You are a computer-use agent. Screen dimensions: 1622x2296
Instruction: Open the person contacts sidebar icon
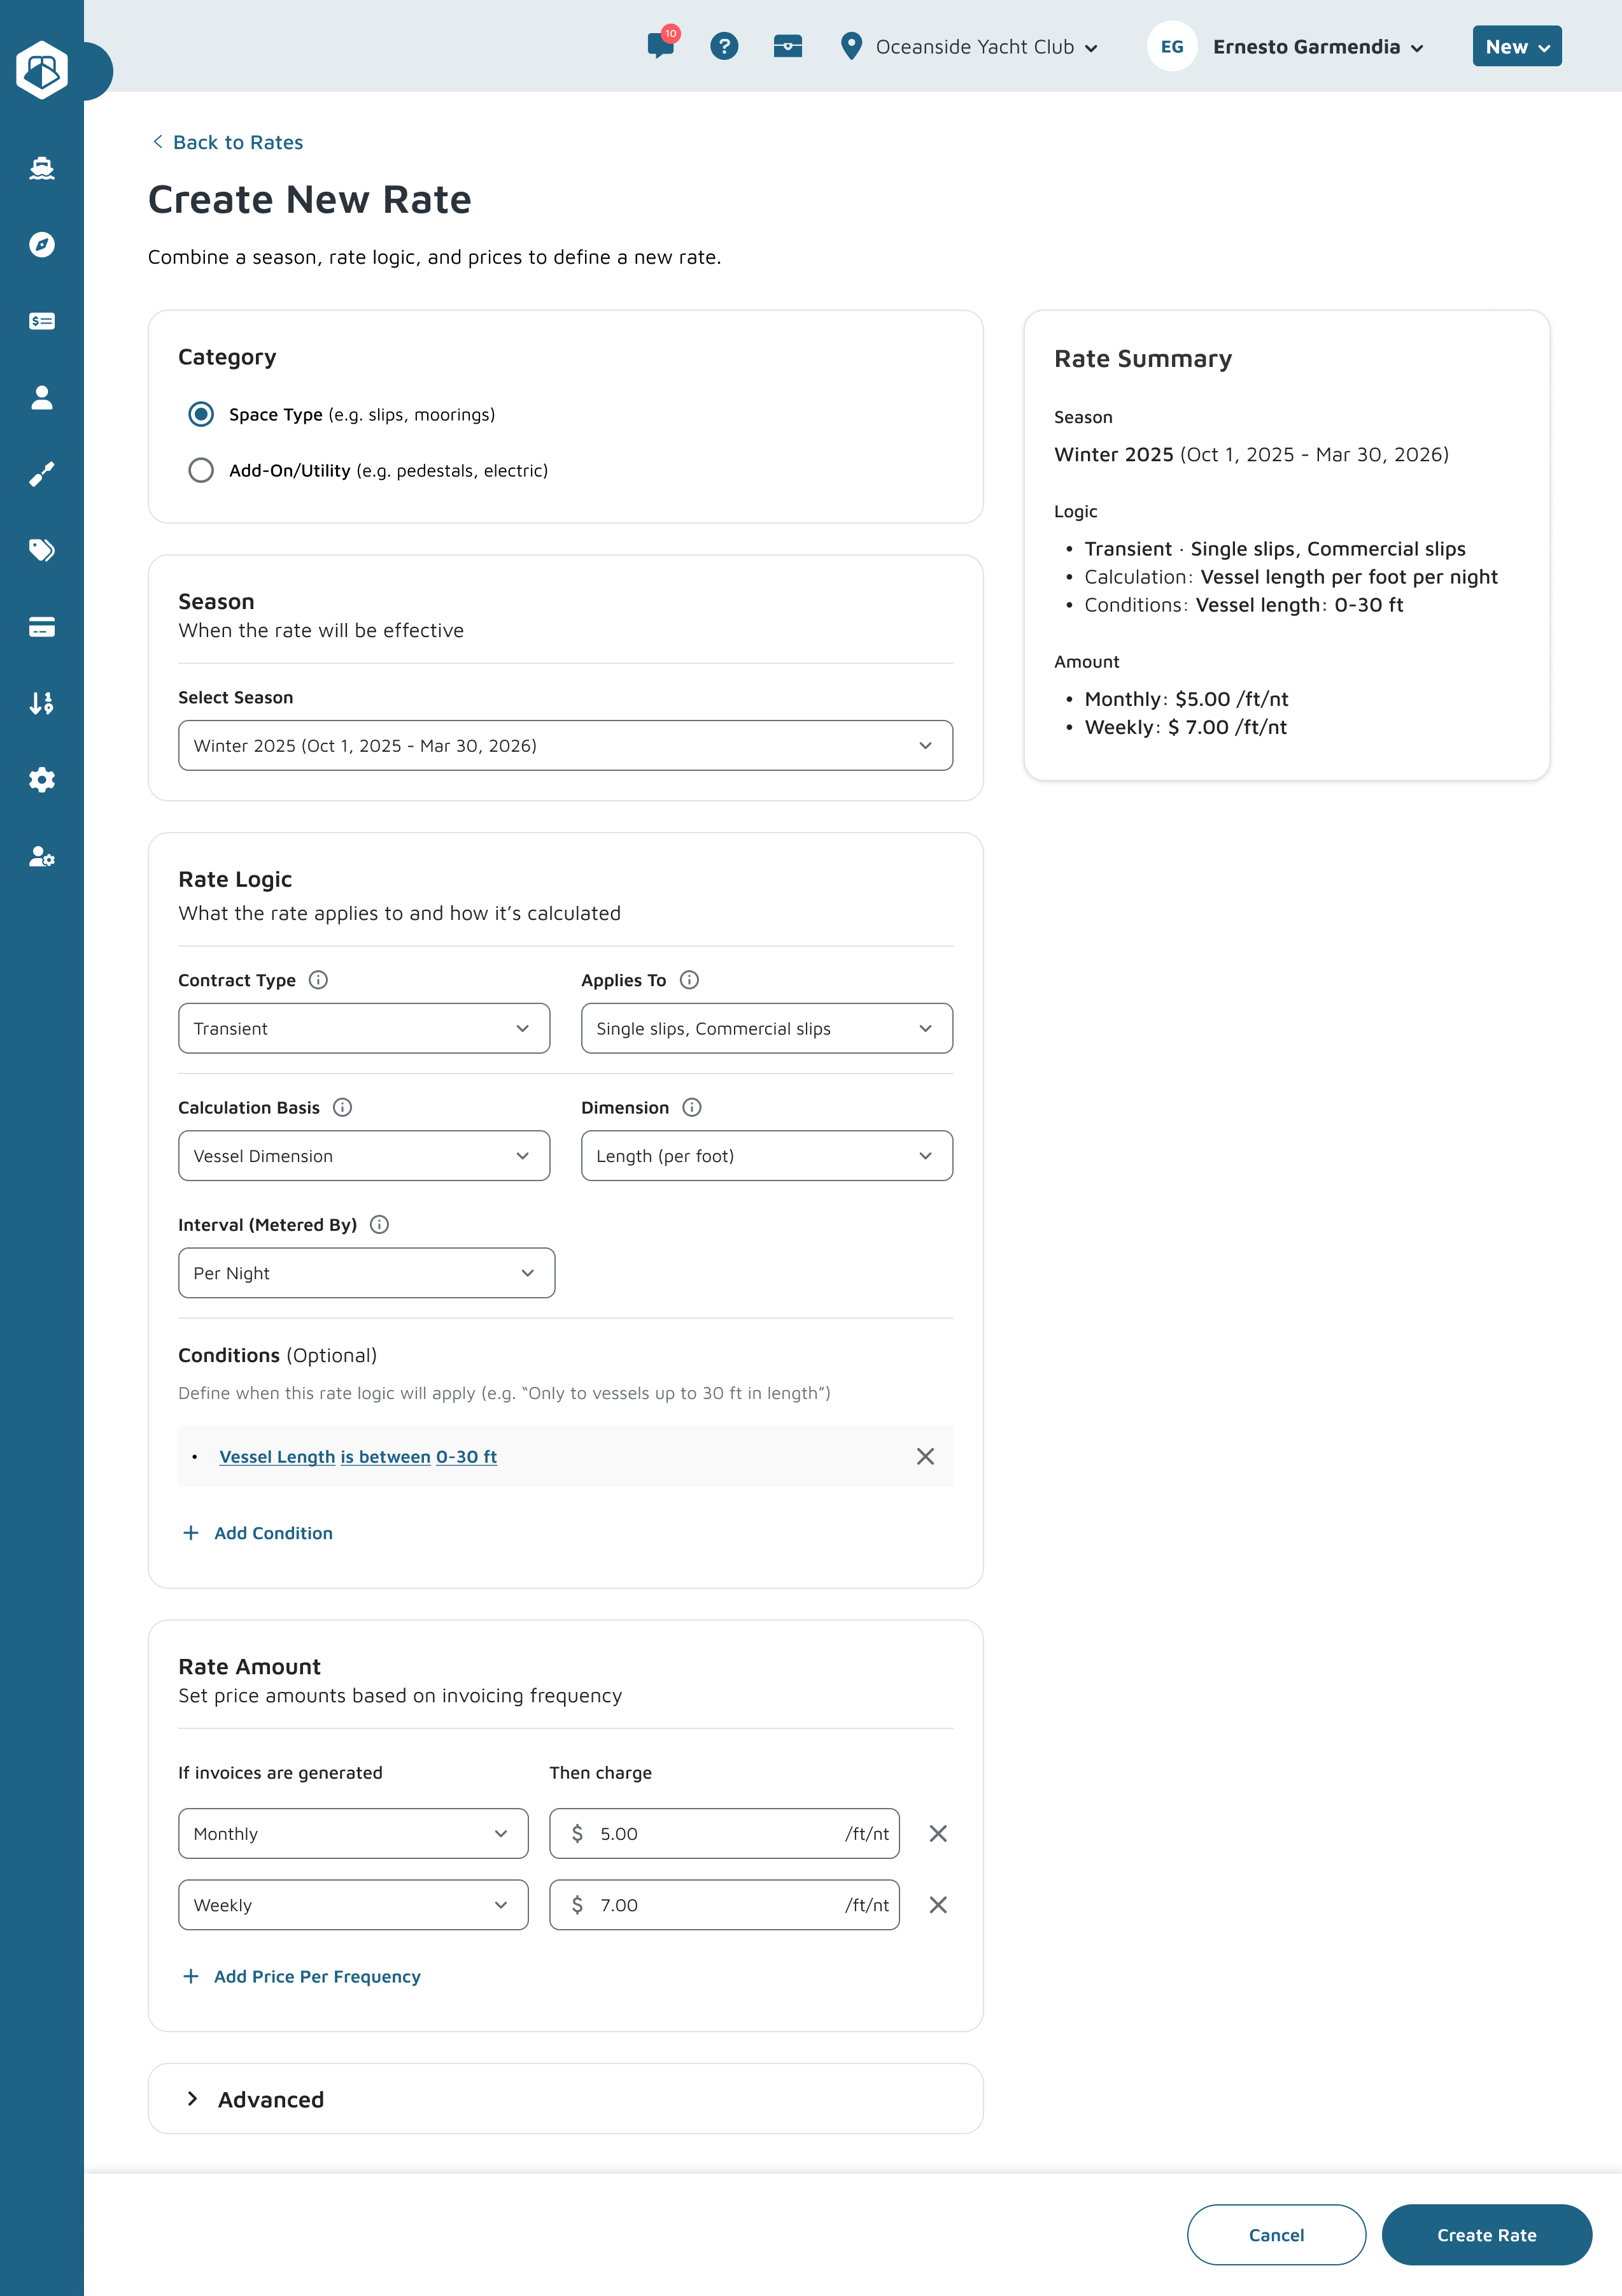point(42,397)
